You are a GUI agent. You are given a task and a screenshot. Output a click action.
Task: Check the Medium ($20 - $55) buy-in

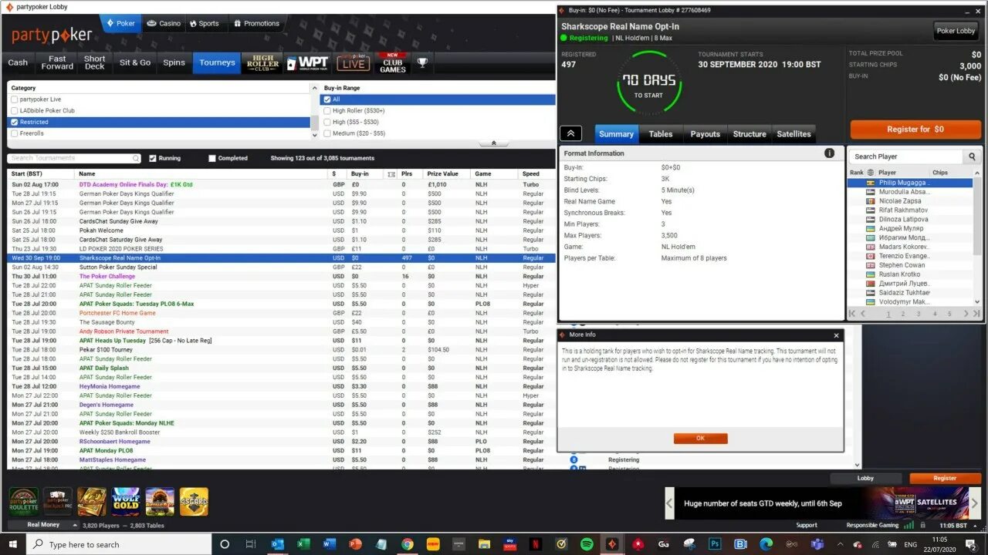click(x=327, y=133)
